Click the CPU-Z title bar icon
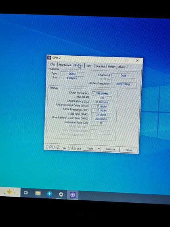 click(49, 57)
